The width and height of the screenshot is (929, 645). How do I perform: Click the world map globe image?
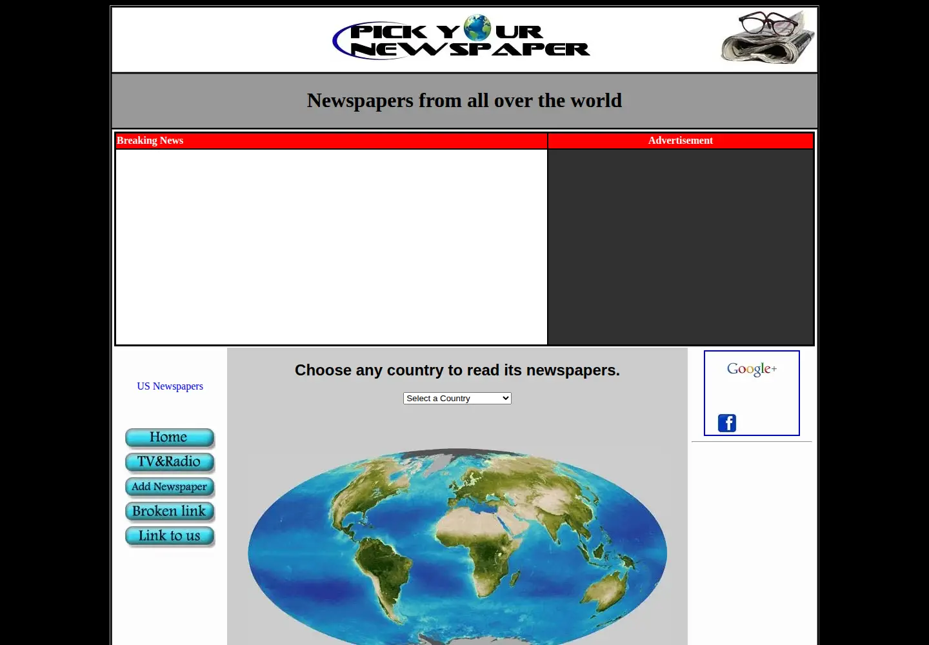(457, 545)
